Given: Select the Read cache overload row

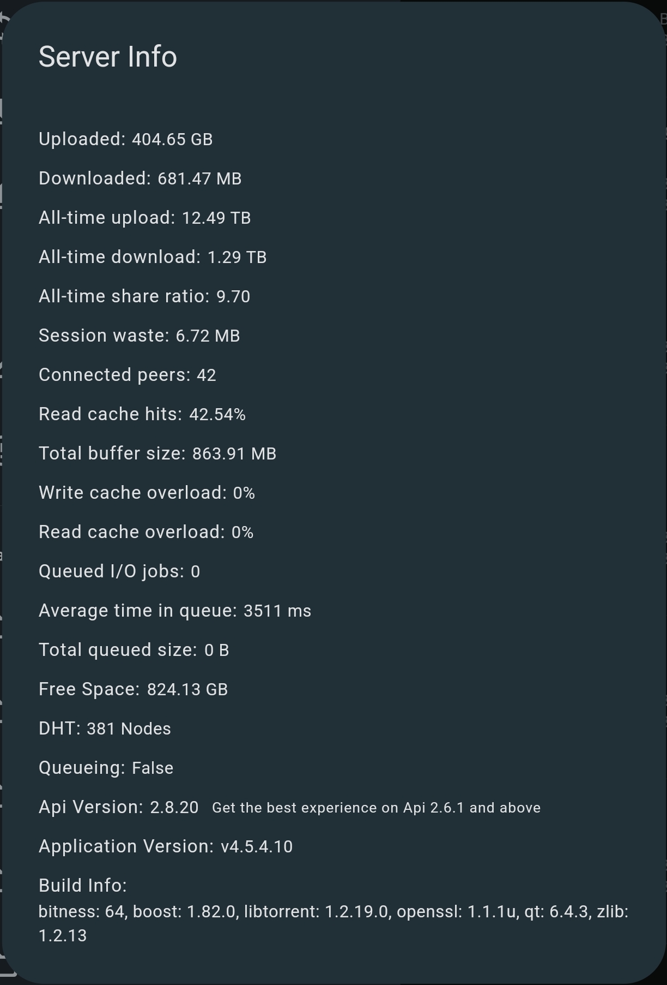Looking at the screenshot, I should click(x=146, y=532).
